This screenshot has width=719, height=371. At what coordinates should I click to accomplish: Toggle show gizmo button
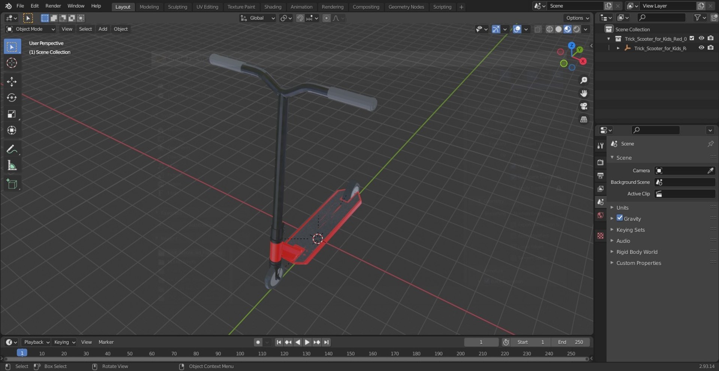[496, 29]
